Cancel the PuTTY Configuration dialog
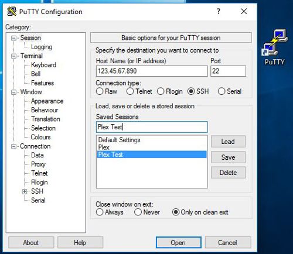293x254 pixels. click(x=228, y=243)
